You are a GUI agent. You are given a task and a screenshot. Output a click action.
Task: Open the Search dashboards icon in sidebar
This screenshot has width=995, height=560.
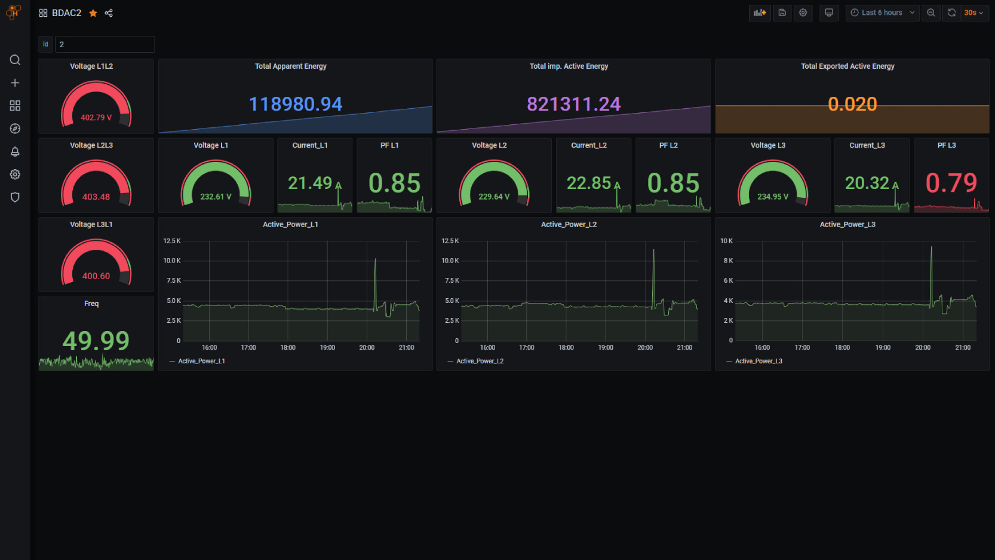click(x=15, y=60)
